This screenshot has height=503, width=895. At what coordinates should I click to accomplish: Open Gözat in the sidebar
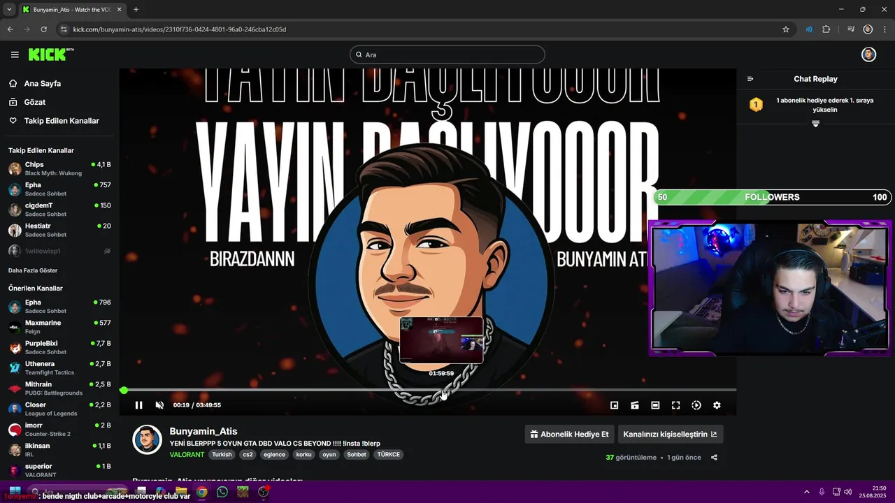pos(35,102)
